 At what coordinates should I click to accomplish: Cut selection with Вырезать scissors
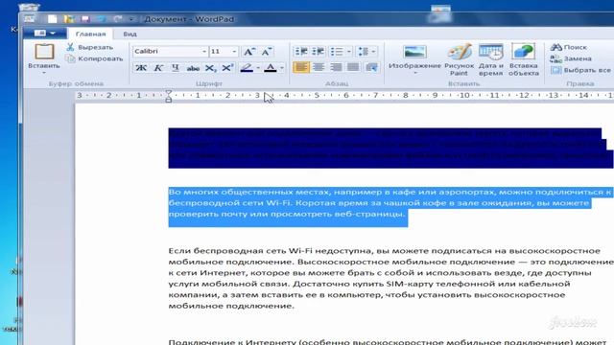(89, 47)
